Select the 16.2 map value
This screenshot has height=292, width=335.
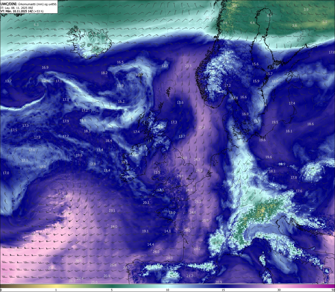click(x=121, y=101)
